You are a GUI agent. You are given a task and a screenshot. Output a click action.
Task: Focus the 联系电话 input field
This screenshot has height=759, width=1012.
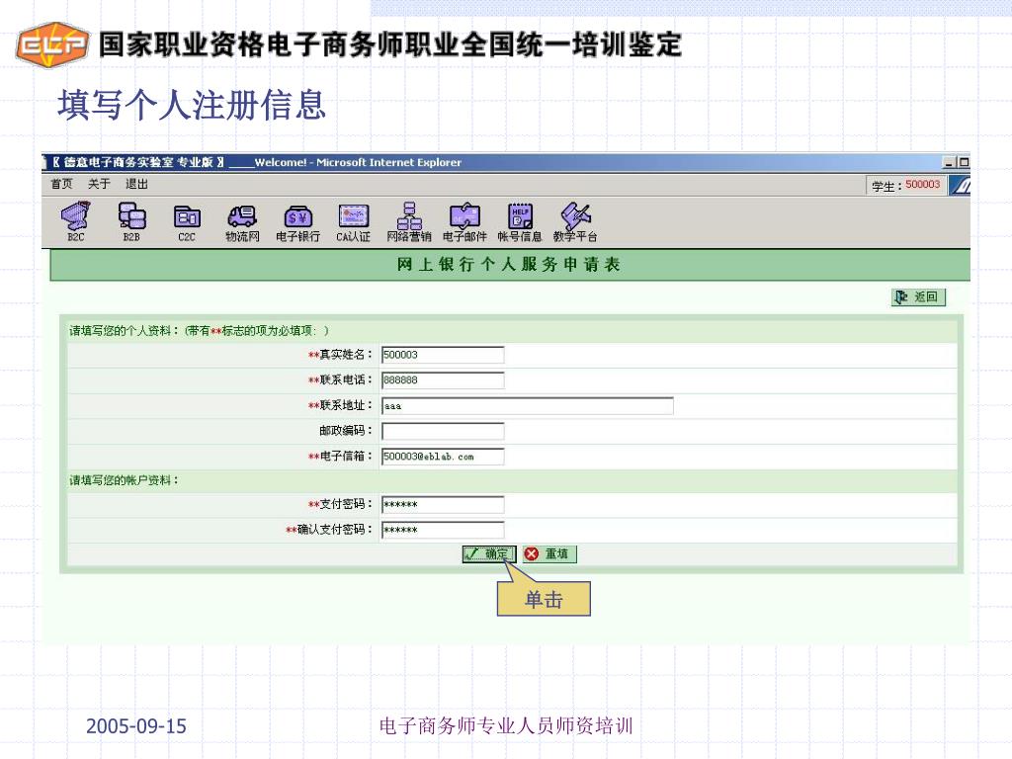443,380
